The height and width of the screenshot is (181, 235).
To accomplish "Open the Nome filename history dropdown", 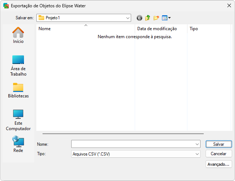I will (197, 144).
